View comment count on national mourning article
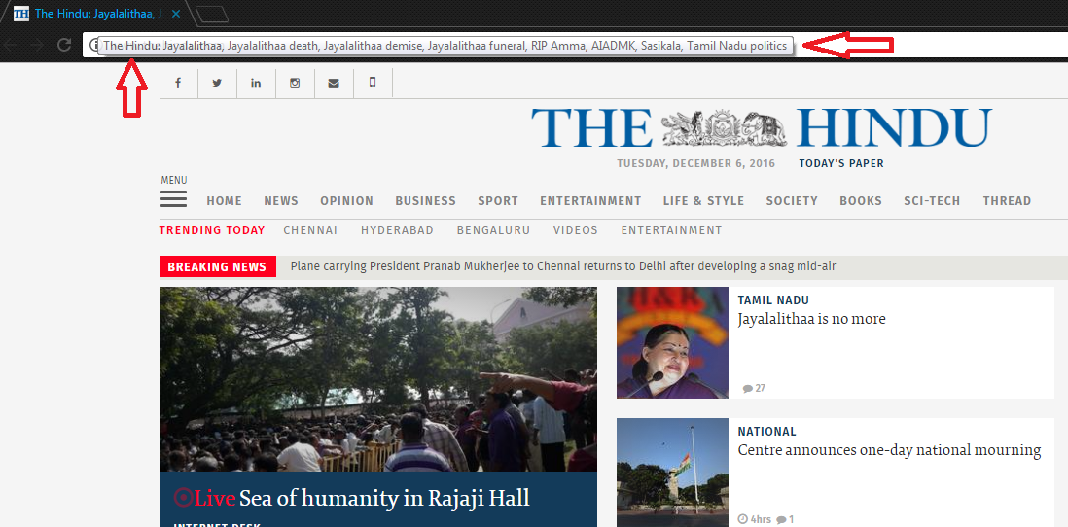1068x527 pixels. click(x=785, y=519)
